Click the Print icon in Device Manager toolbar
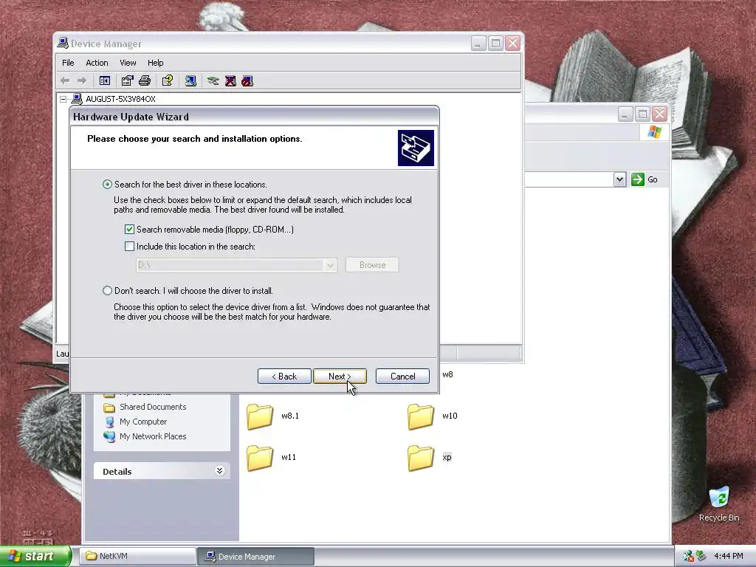The width and height of the screenshot is (756, 567). pos(145,80)
